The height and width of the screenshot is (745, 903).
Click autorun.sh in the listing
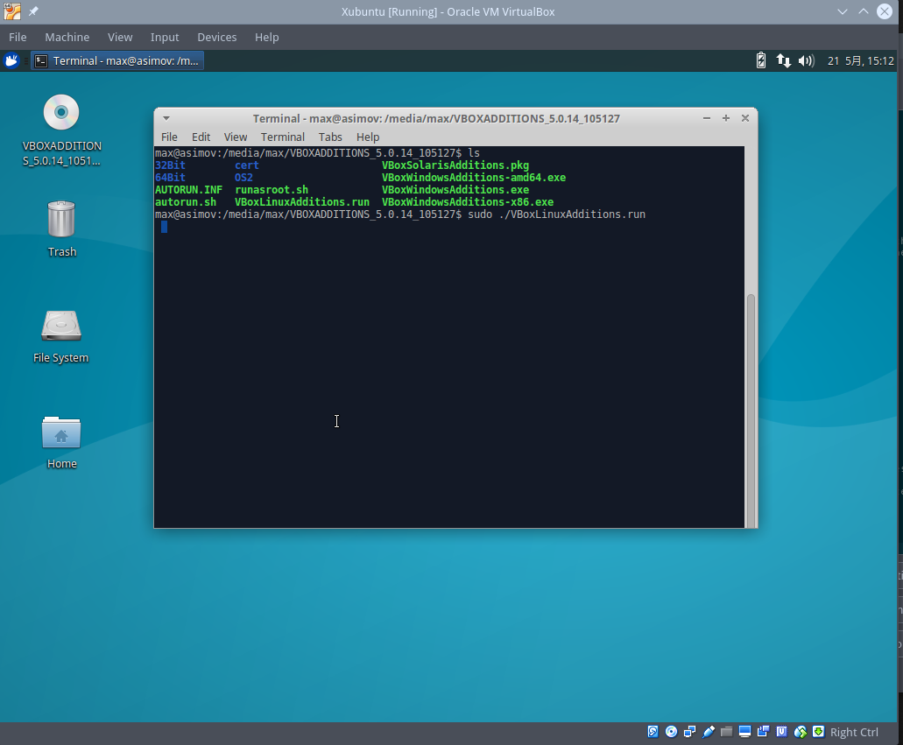(186, 202)
